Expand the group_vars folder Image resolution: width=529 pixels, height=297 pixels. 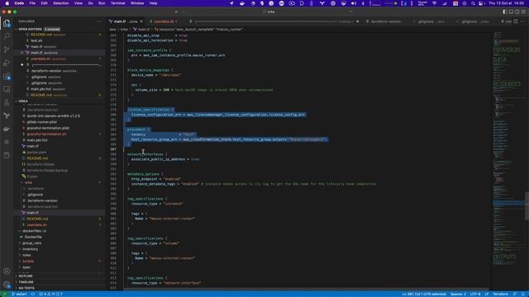pos(32,243)
